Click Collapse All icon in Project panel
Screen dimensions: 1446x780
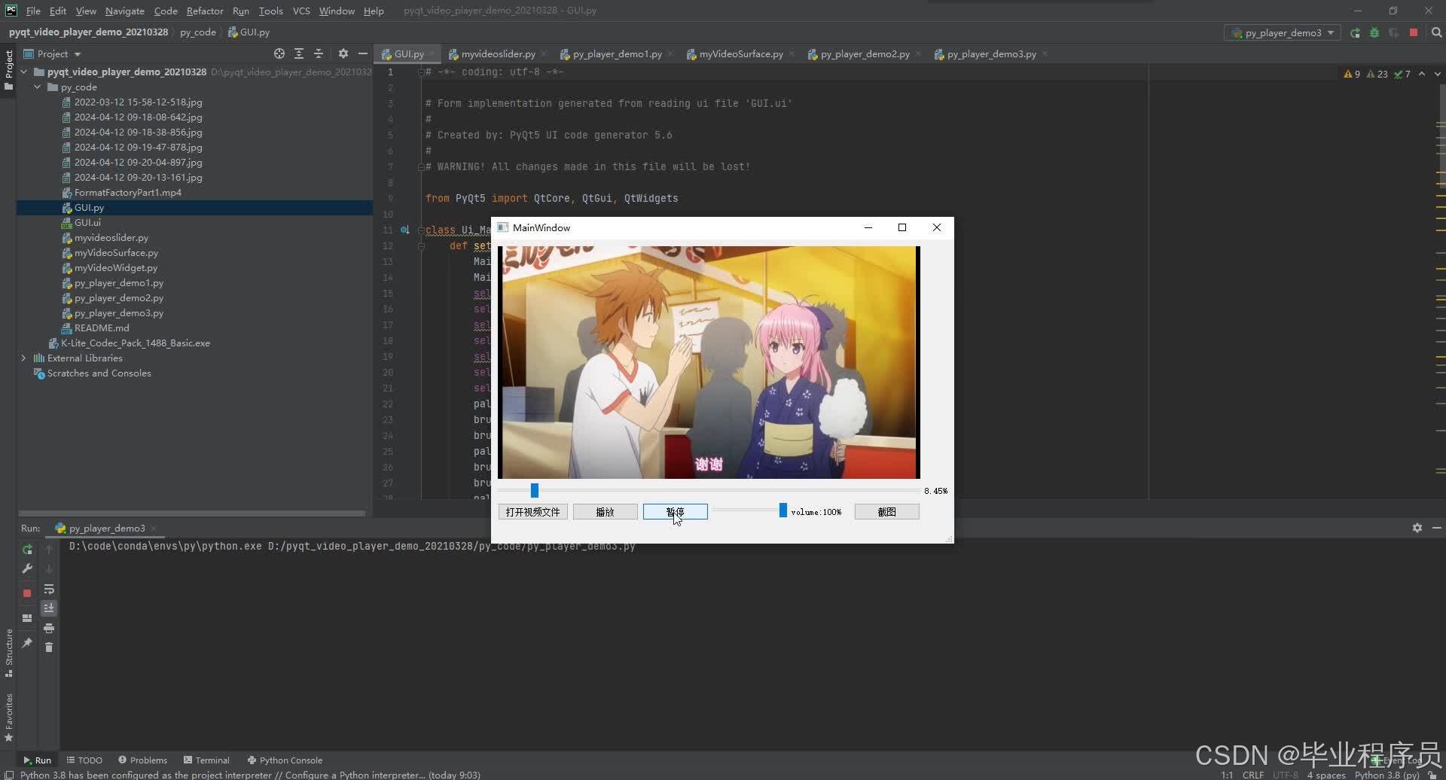pyautogui.click(x=319, y=53)
